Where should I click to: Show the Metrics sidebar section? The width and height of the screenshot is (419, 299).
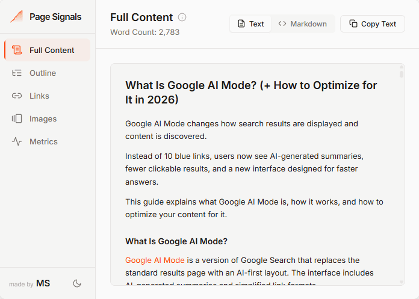(x=48, y=141)
